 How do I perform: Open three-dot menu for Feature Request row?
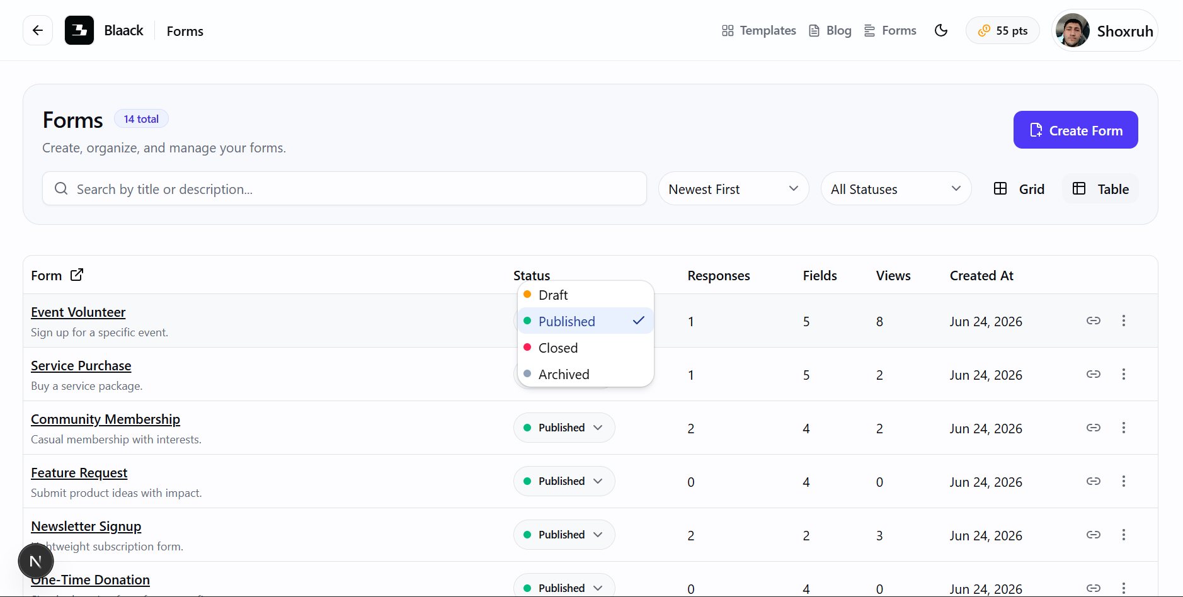click(1123, 481)
